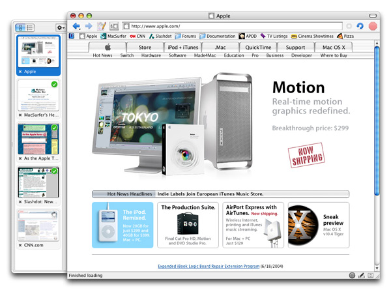The image size is (391, 290).
Task: Open Expanded iBook Logic Board Repair link
Action: (x=209, y=267)
